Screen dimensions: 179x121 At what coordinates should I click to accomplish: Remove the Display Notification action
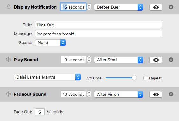point(171,7)
